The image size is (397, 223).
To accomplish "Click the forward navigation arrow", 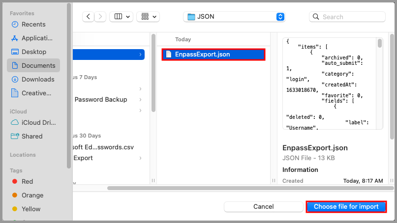I will click(101, 17).
